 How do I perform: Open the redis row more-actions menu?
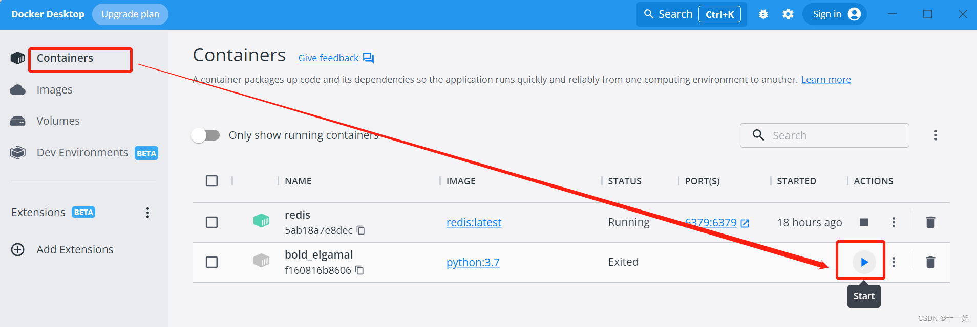[894, 222]
